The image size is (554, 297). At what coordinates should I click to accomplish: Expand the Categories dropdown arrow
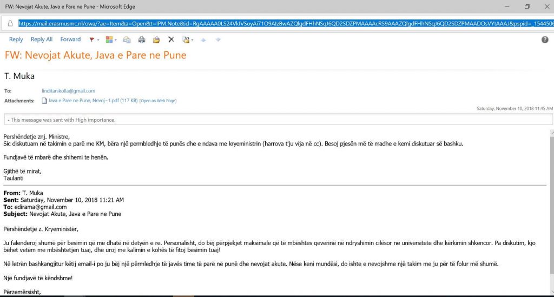point(116,40)
